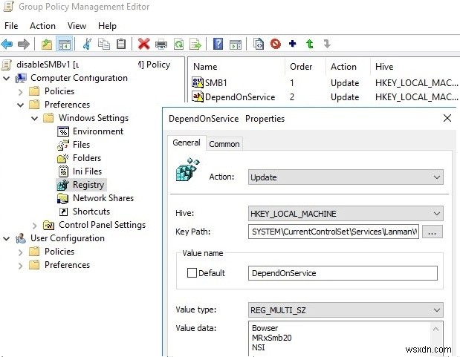Viewport: 460px width, 357px height.
Task: Expand Preferences under User Configuration
Action: click(20, 266)
